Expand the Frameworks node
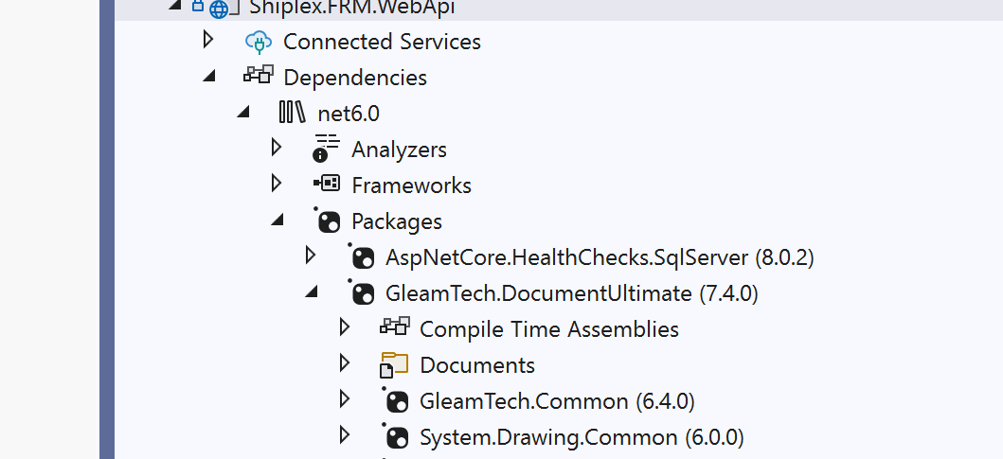This screenshot has height=459, width=1003. pyautogui.click(x=277, y=183)
